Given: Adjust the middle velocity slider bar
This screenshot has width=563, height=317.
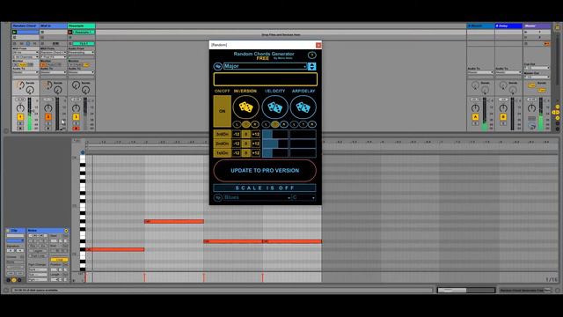Looking at the screenshot, I should pyautogui.click(x=275, y=144).
